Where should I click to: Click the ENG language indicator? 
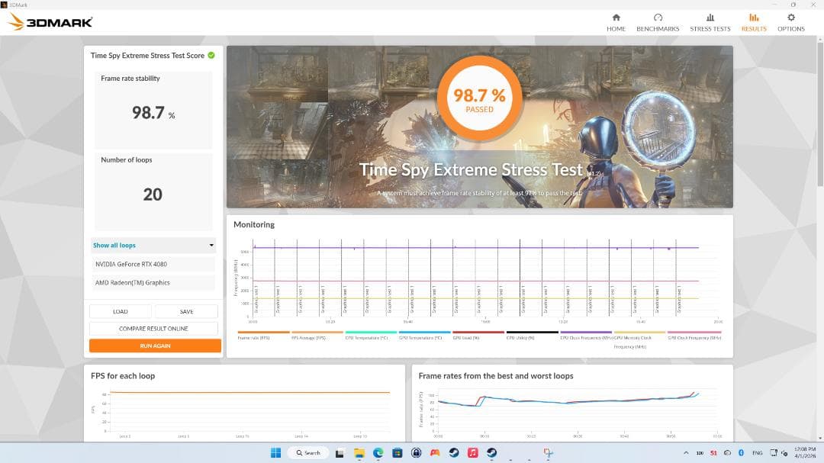(x=758, y=452)
